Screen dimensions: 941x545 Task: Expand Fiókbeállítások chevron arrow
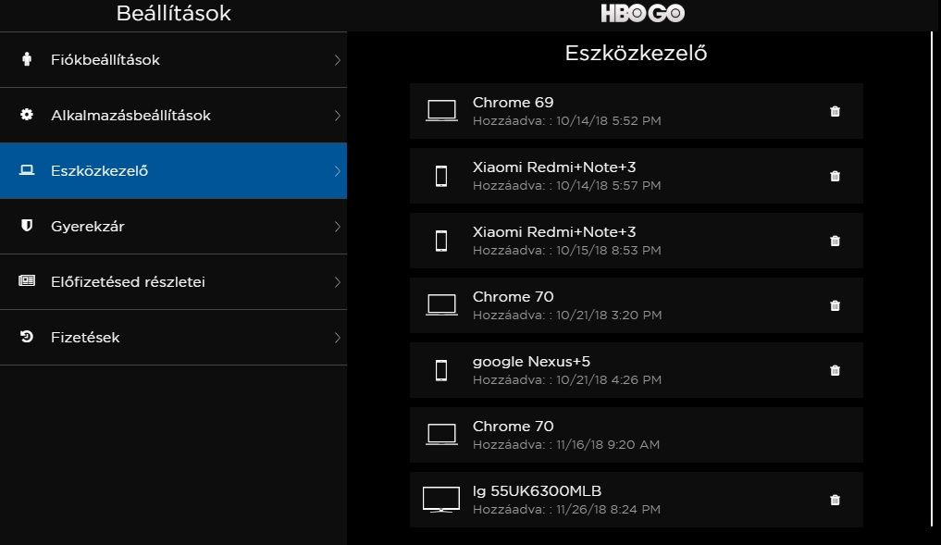coord(338,60)
